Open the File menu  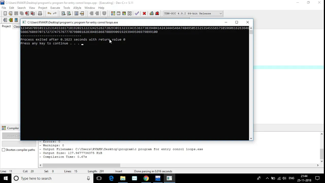pos(4,8)
